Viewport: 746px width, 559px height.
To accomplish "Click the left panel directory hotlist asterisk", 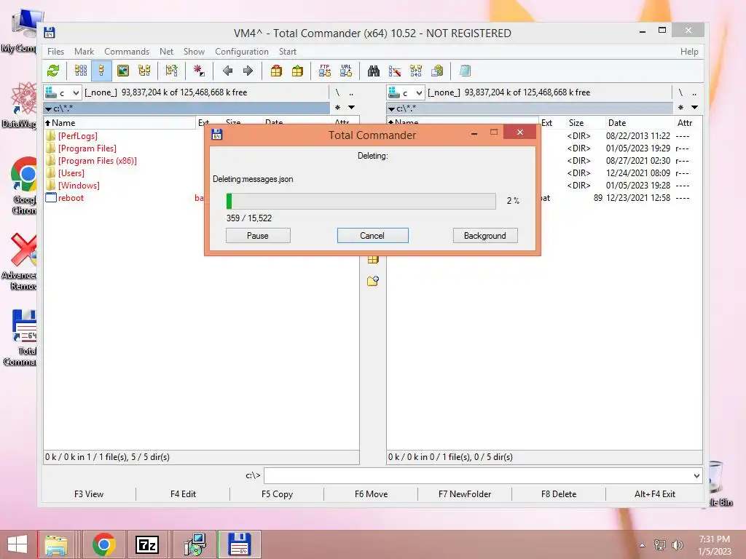I will click(x=337, y=108).
